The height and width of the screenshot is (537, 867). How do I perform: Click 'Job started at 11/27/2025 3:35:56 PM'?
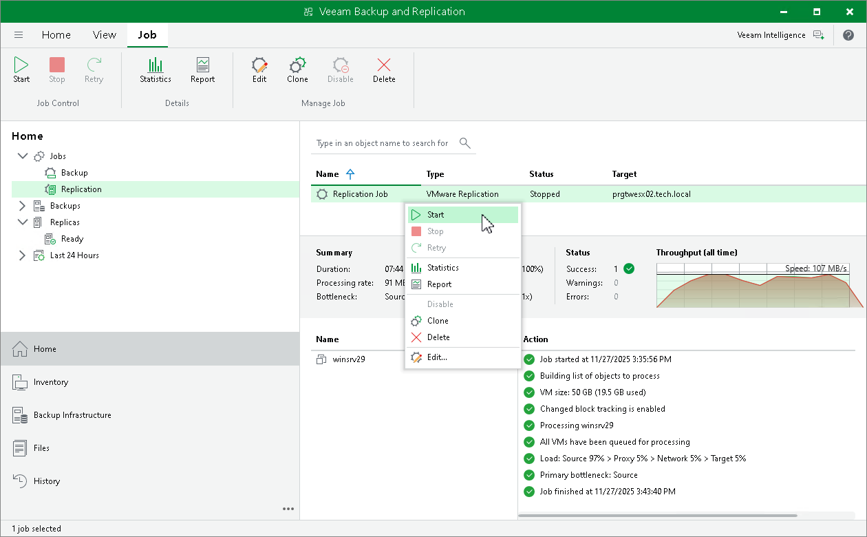pyautogui.click(x=606, y=359)
